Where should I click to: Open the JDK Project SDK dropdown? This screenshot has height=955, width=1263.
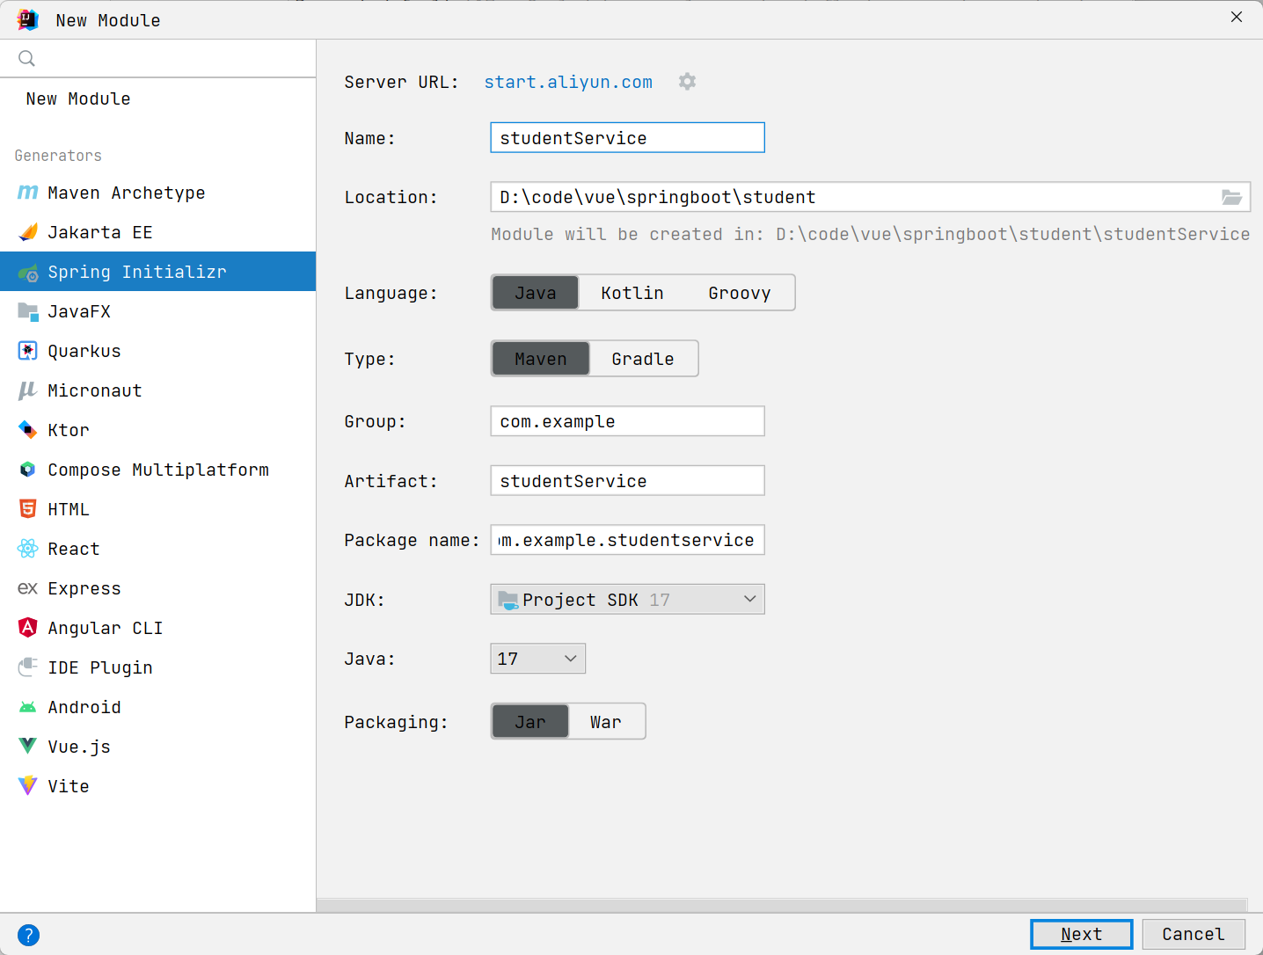(x=627, y=600)
